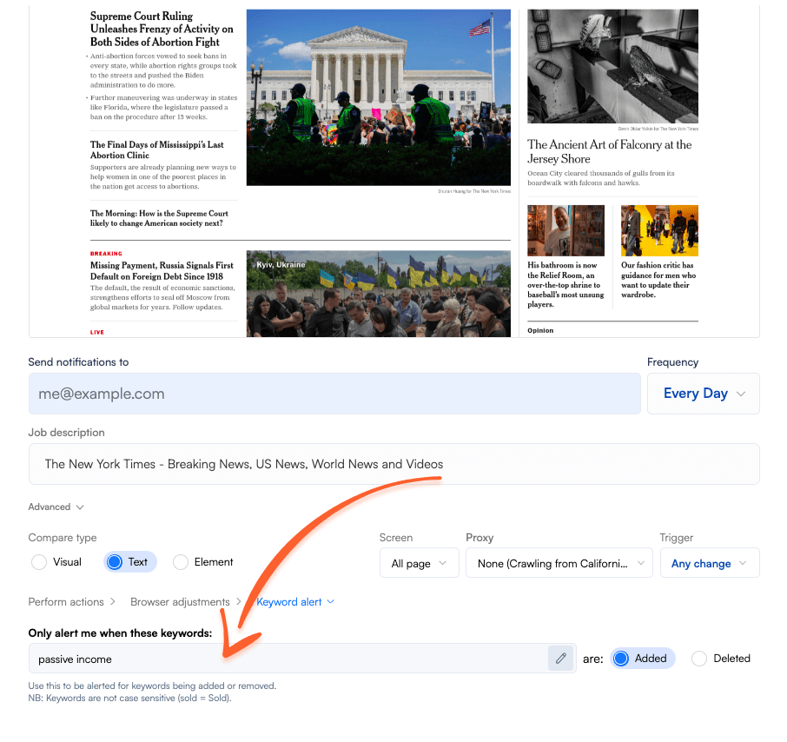Open the Every Day frequency dropdown
Image resolution: width=787 pixels, height=742 pixels.
[x=703, y=394]
